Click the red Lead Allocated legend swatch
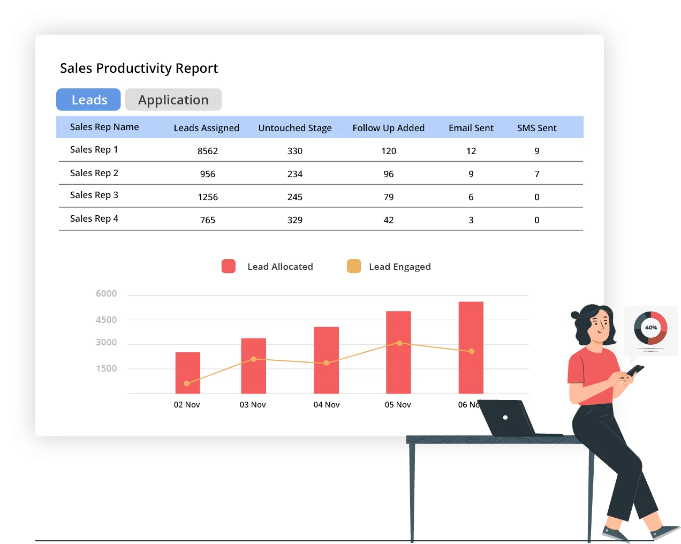 click(x=229, y=266)
